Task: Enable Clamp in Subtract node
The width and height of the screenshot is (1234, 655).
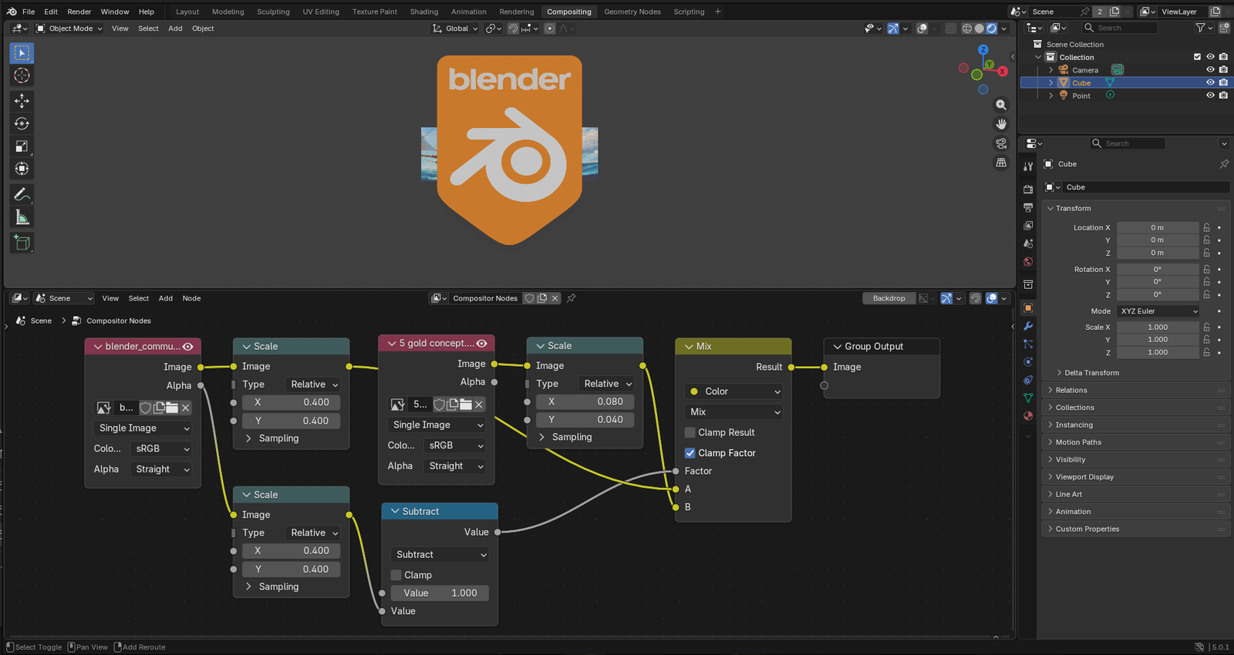Action: [x=396, y=575]
